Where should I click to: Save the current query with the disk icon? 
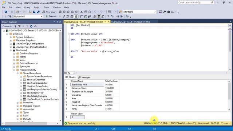(34, 12)
